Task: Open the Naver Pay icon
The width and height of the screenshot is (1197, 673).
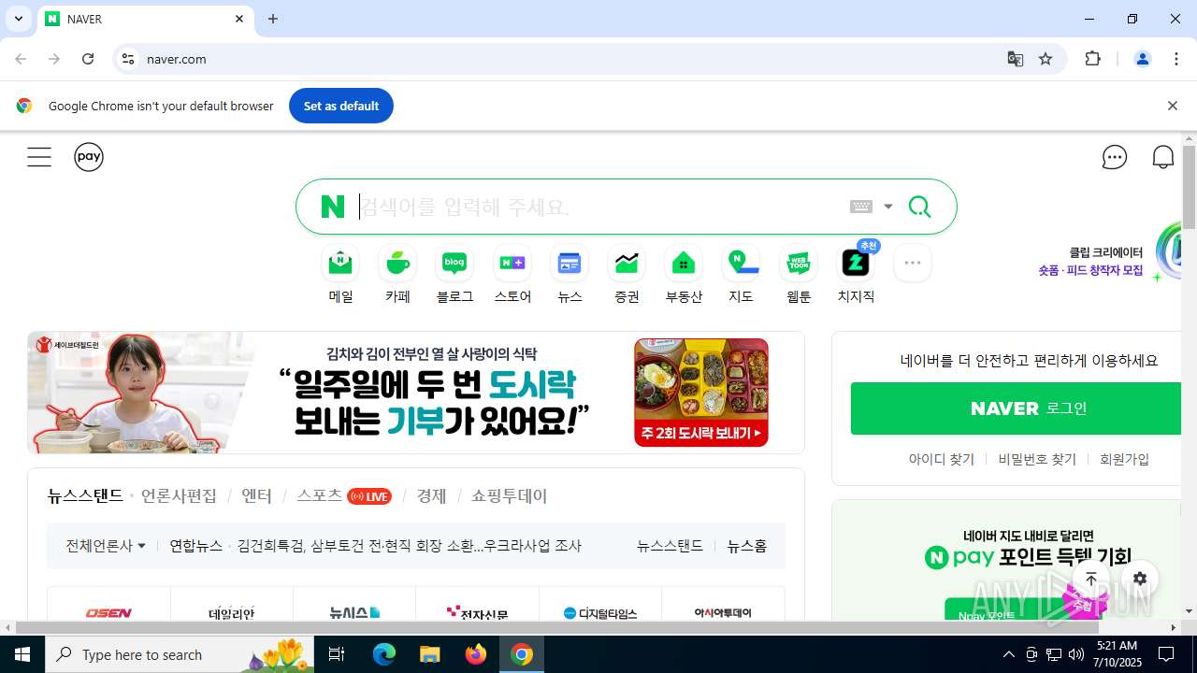Action: point(89,157)
